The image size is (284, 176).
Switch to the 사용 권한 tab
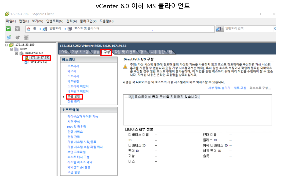[x=158, y=52]
